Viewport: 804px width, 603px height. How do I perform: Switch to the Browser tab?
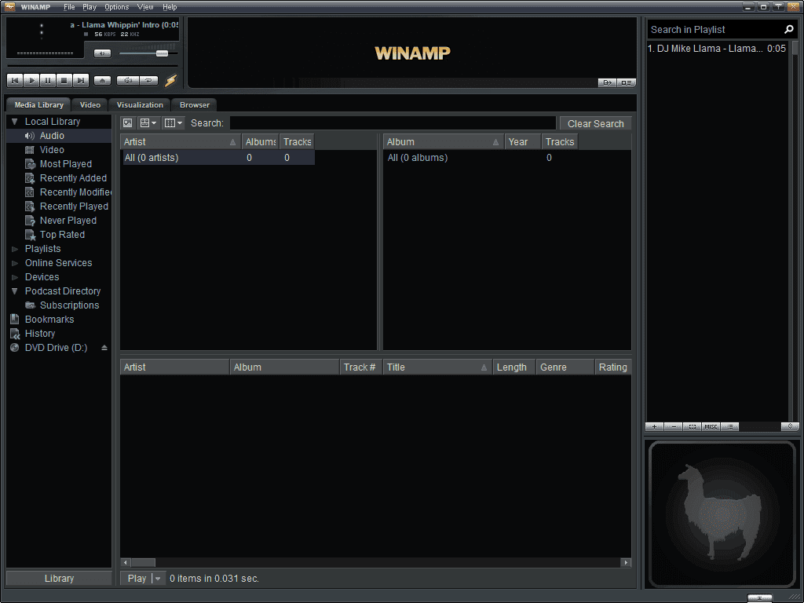click(195, 104)
